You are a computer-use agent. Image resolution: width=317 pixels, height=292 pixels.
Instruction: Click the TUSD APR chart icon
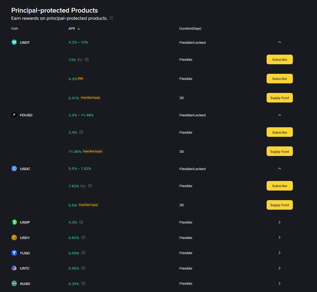(84, 253)
